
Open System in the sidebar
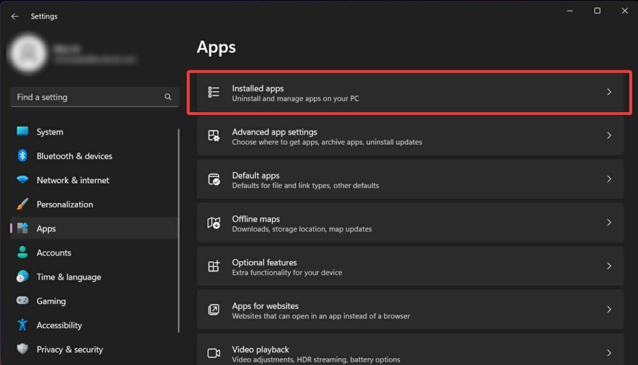point(50,132)
